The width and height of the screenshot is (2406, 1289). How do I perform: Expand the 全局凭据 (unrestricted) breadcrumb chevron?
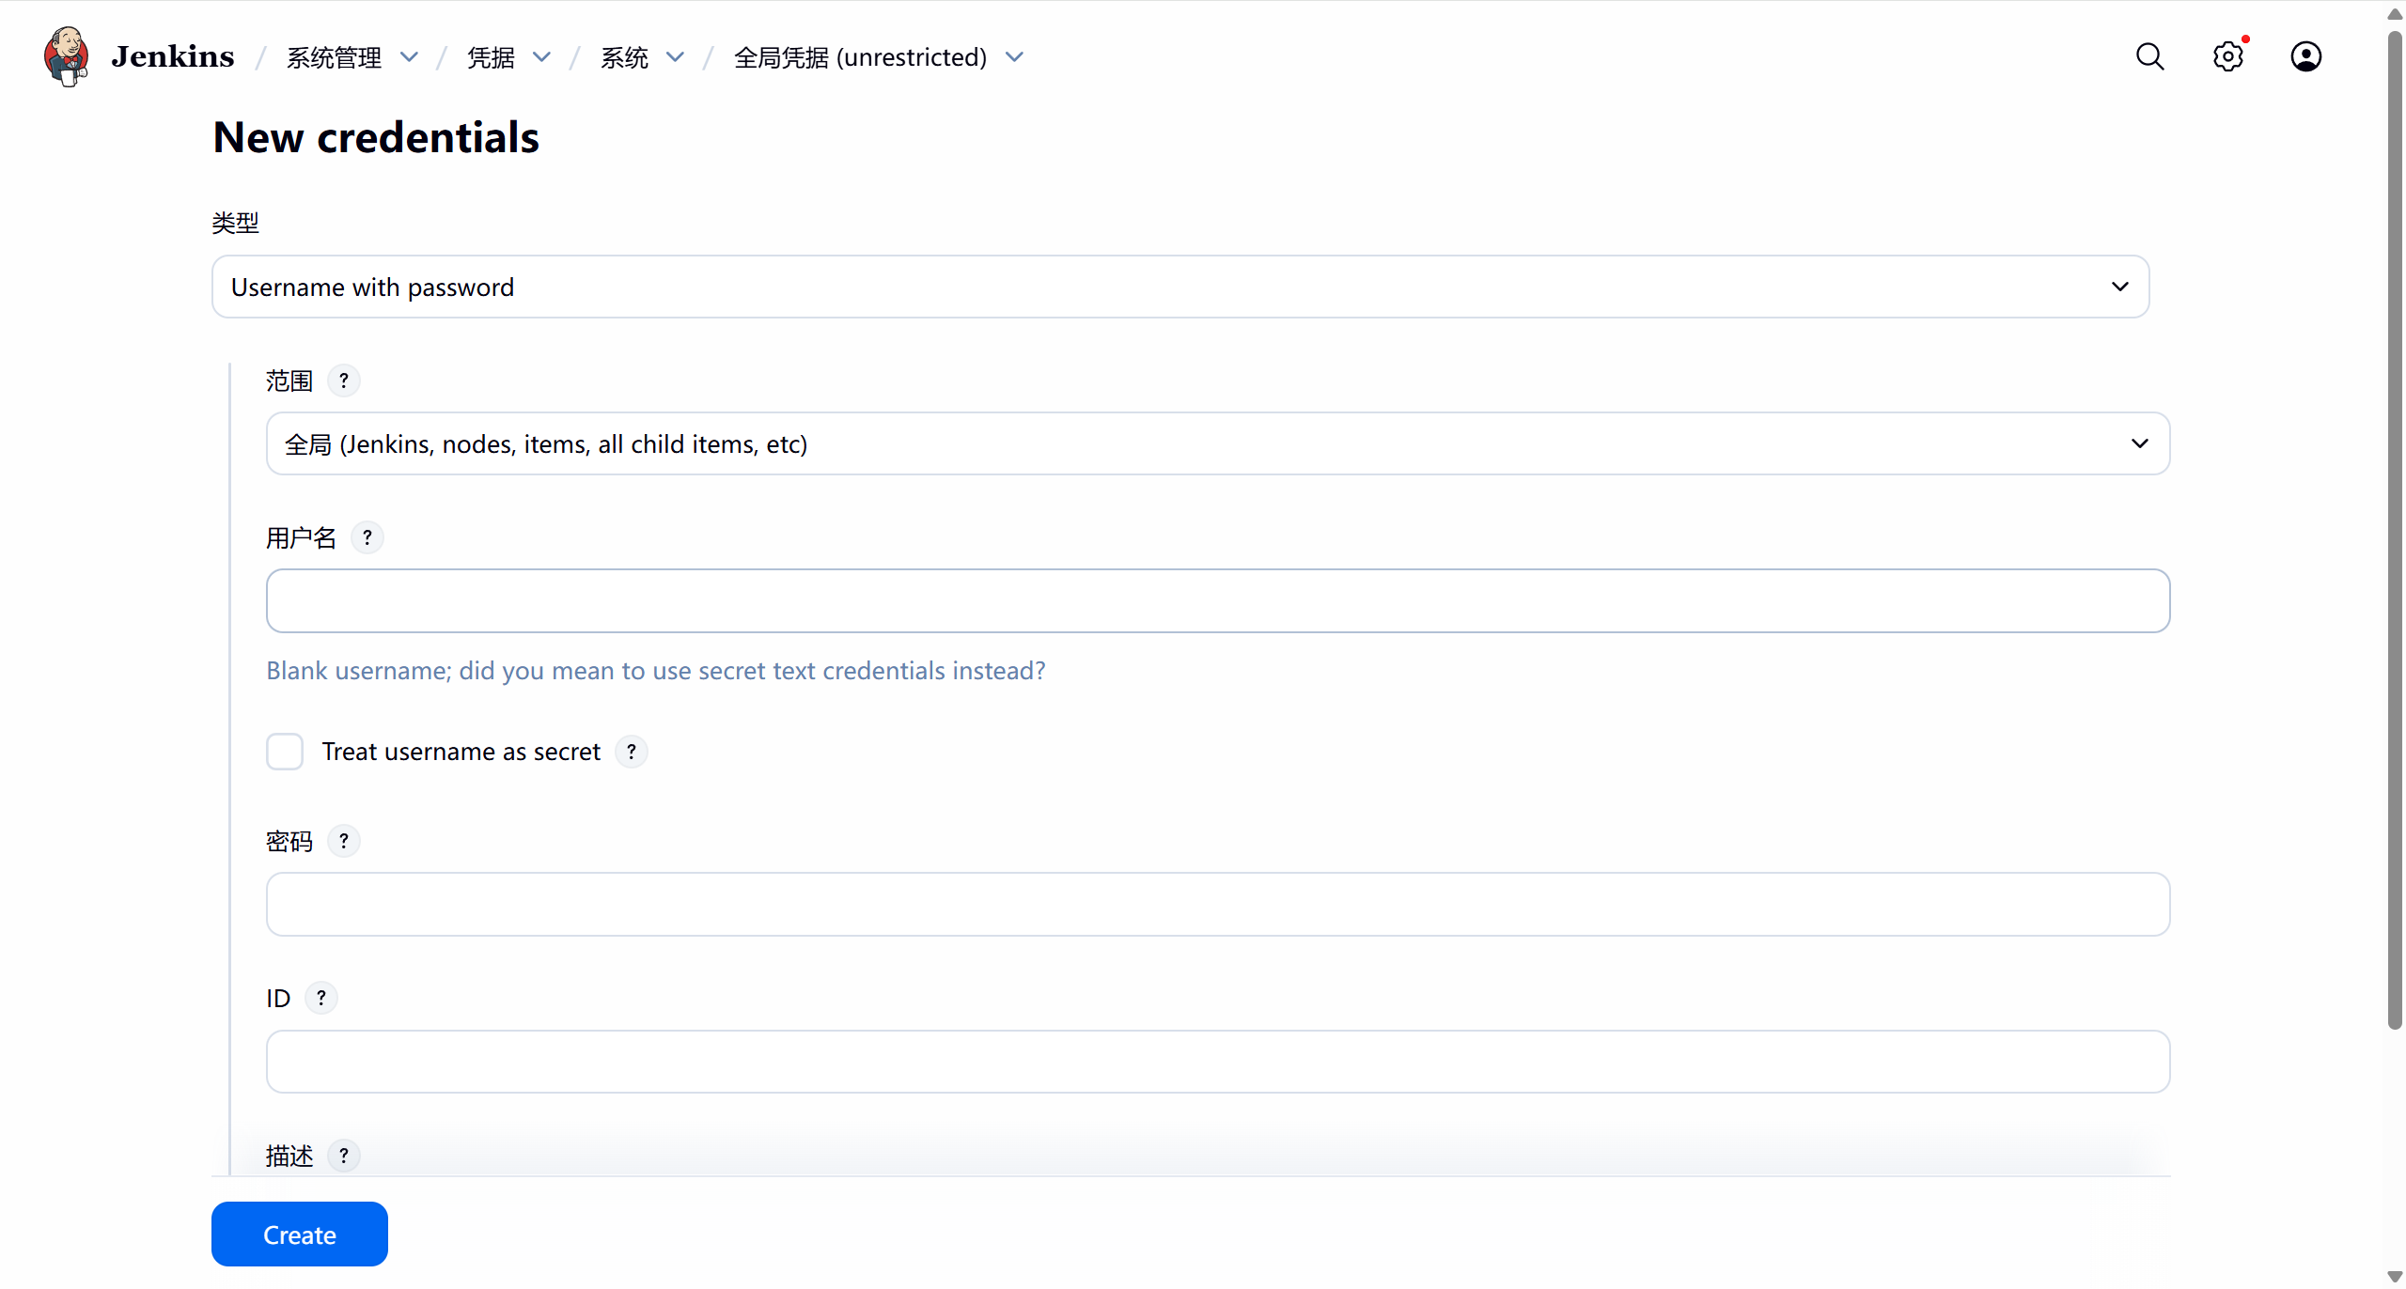point(1014,57)
